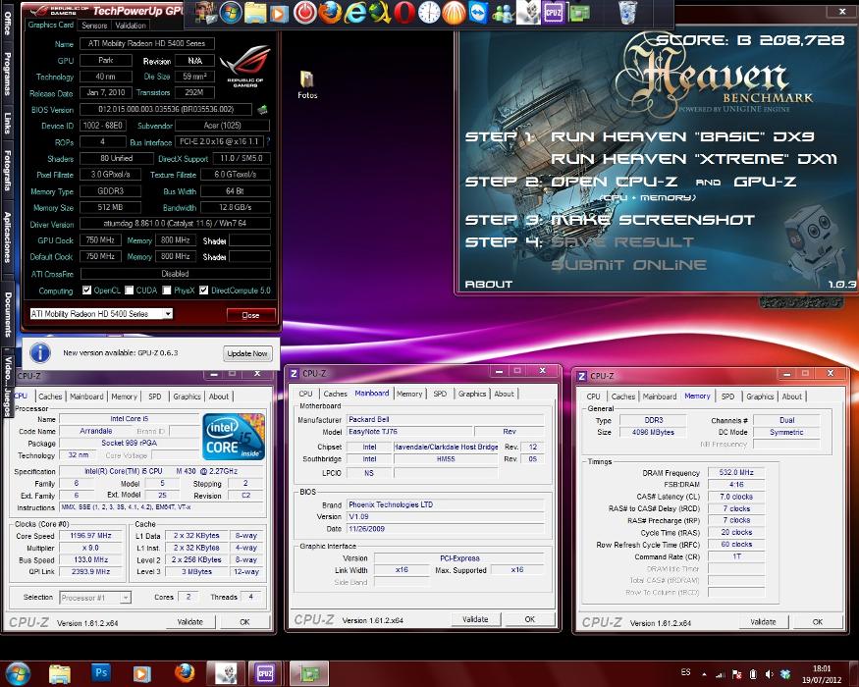The image size is (859, 687).
Task: Launch TeamViewer from the top dock
Action: (x=479, y=13)
